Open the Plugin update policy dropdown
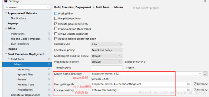209x97 pixels. coord(107,62)
